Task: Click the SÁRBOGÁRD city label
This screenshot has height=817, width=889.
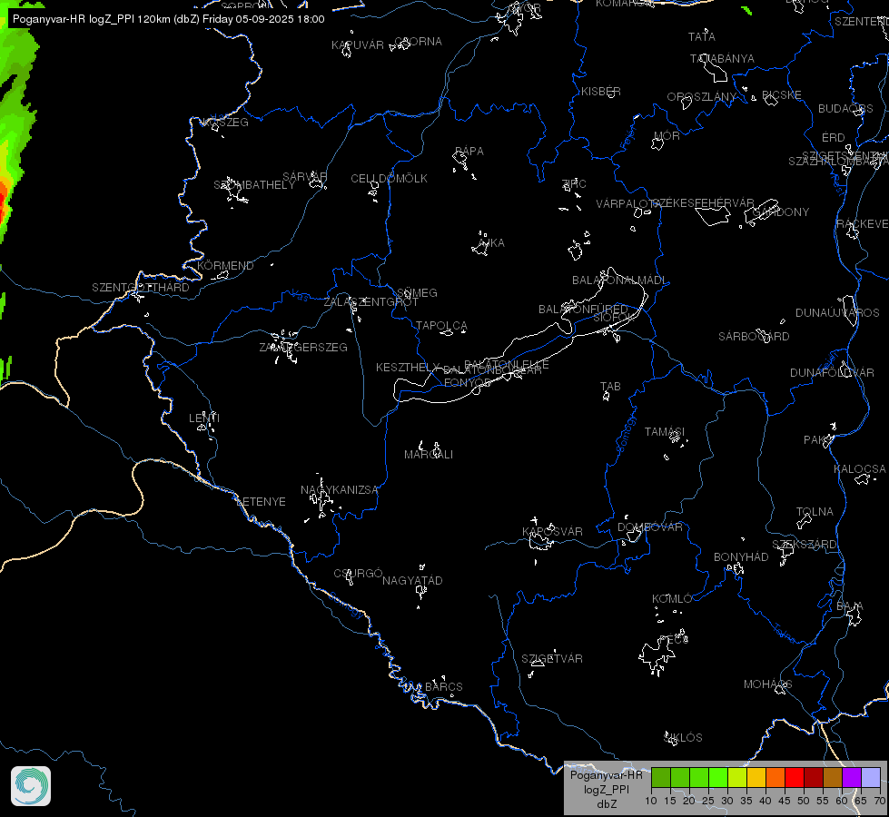Action: tap(754, 337)
